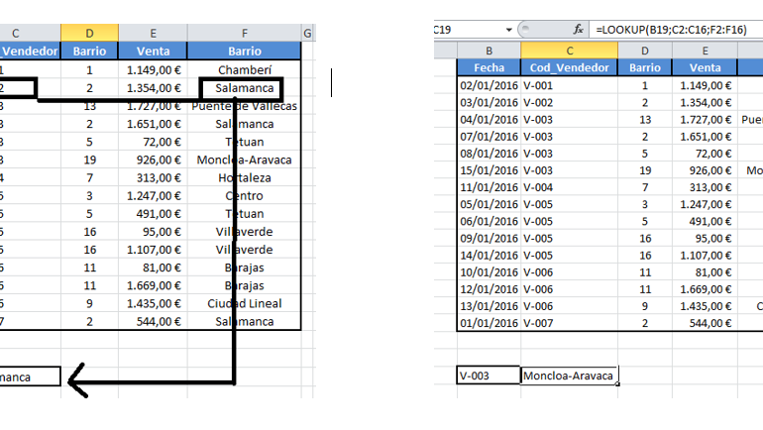Viewport: 763px width, 430px height.
Task: Select the Moncloa-Aravaca result cell
Action: pyautogui.click(x=570, y=376)
